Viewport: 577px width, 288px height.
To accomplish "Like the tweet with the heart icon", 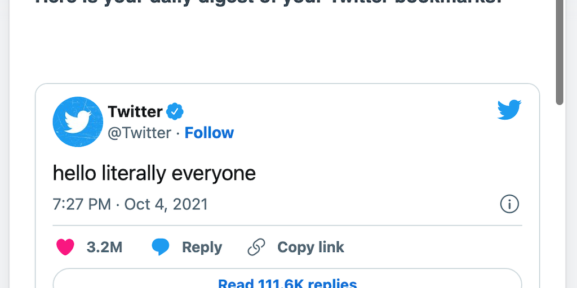I will pos(65,247).
